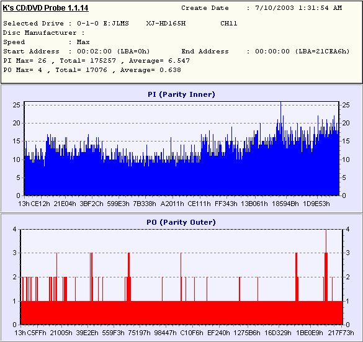Click the PI (Parity Inner) chart title
Image resolution: width=363 pixels, height=342 pixels.
point(181,94)
